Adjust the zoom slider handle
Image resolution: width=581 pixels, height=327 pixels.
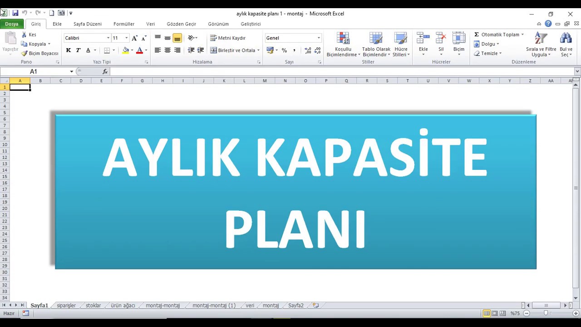pos(546,313)
